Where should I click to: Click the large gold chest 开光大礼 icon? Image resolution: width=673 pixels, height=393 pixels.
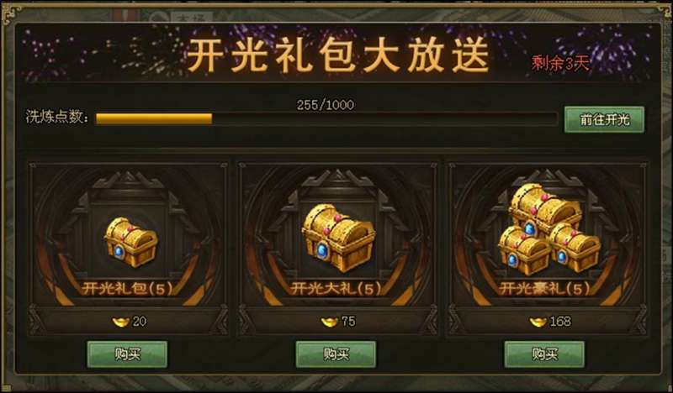coord(338,238)
